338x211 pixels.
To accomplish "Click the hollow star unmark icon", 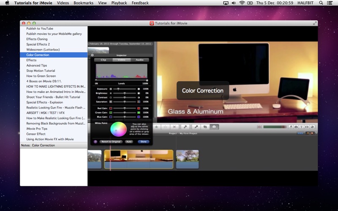I will point(165,127).
